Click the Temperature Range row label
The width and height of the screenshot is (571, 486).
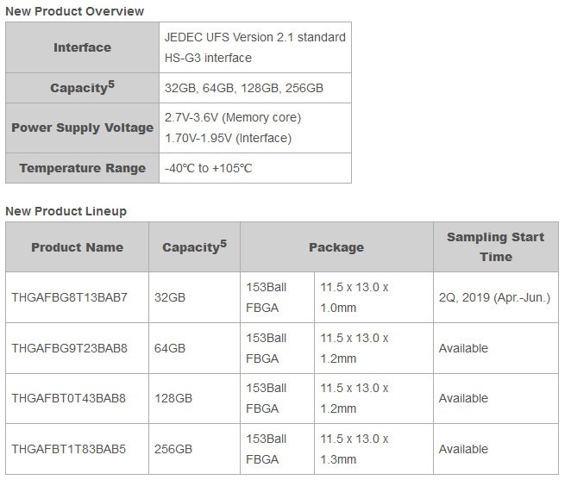(x=83, y=168)
